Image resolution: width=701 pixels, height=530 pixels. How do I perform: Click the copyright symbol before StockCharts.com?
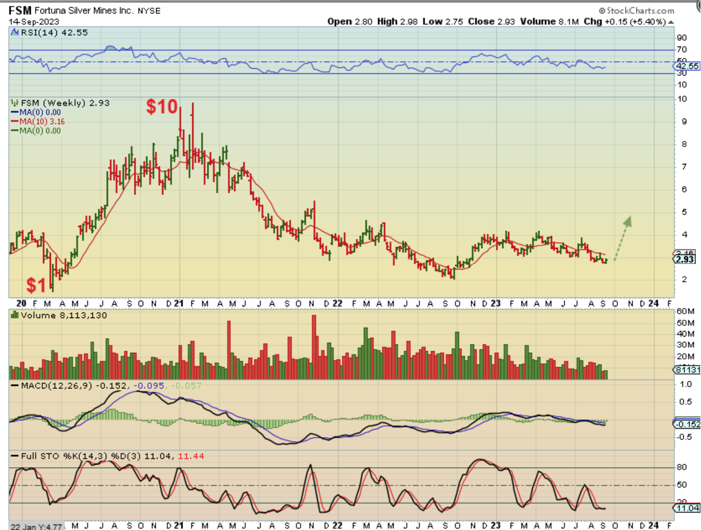602,11
